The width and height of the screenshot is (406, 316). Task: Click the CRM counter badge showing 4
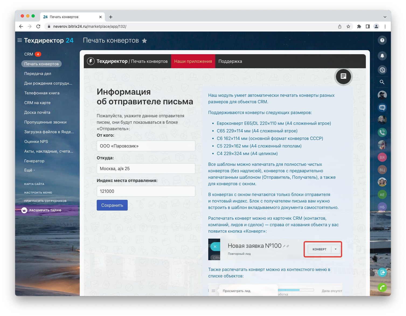[x=38, y=54]
